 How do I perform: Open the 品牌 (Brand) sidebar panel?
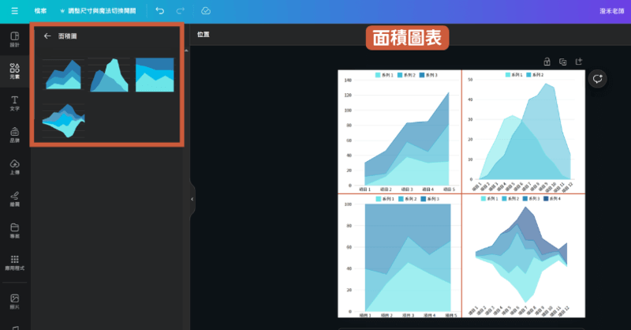point(14,135)
